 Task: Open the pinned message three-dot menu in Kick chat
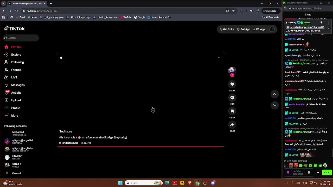(328, 23)
